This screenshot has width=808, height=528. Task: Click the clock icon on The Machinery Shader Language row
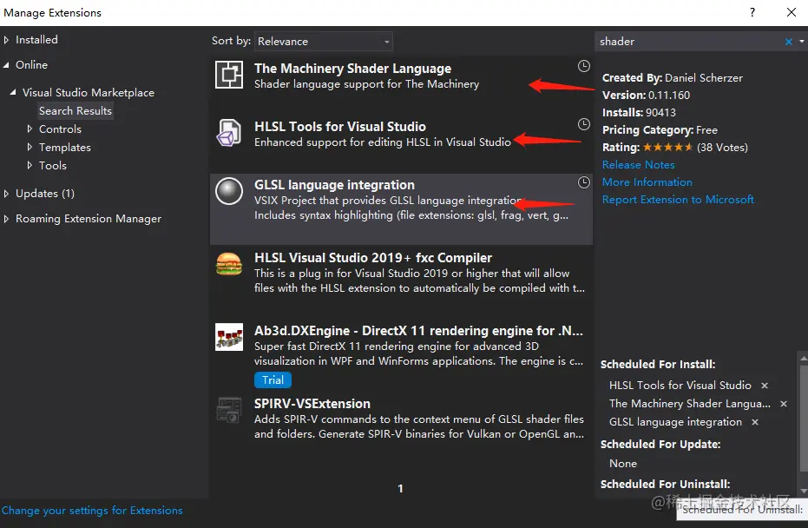click(x=583, y=65)
